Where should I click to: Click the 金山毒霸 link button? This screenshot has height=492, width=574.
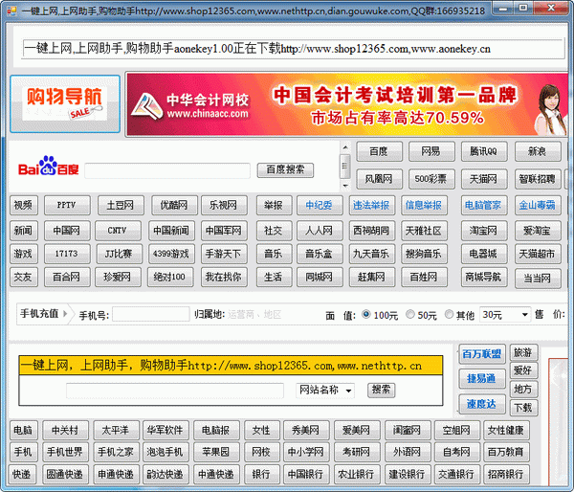click(538, 205)
